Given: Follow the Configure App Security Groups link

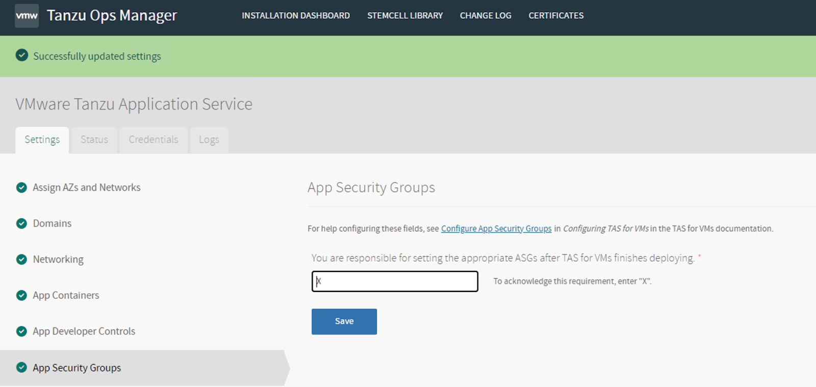Looking at the screenshot, I should point(496,229).
